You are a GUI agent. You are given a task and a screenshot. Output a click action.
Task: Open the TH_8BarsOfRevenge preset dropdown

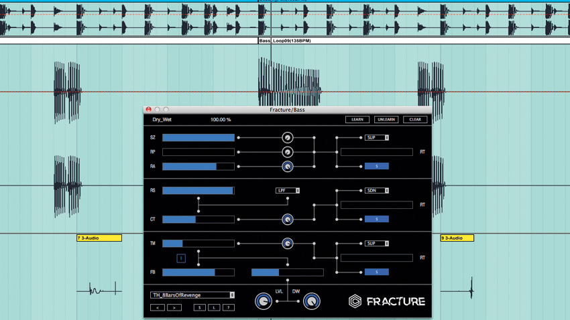point(192,295)
